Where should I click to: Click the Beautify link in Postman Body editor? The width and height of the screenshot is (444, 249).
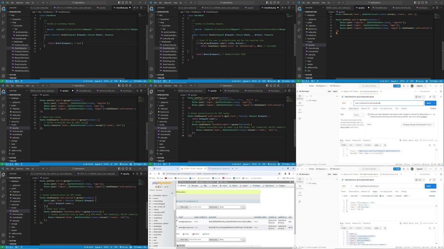(x=432, y=196)
